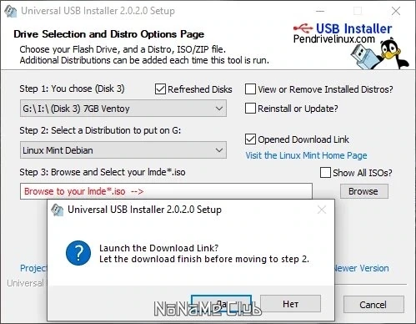Click the 'Launch the Download Link?' message text
Screen dimensions: 416x324
pos(158,248)
